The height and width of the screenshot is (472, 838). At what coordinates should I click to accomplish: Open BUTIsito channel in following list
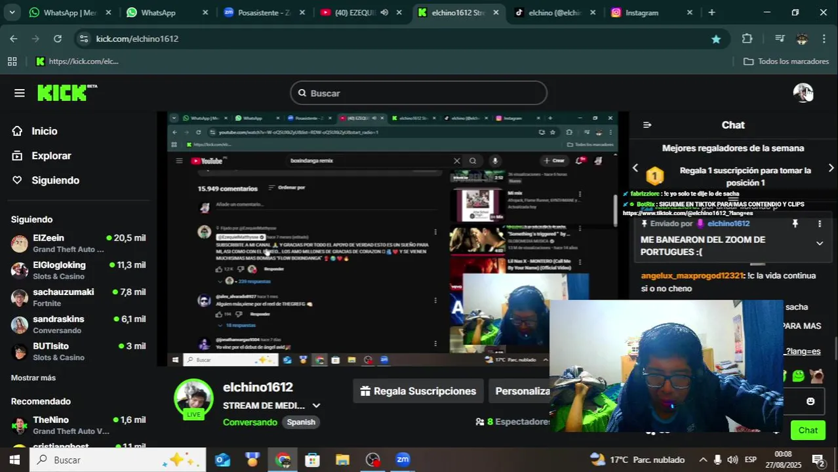click(x=78, y=351)
